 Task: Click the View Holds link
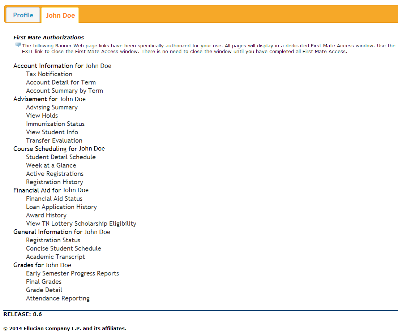click(x=42, y=116)
